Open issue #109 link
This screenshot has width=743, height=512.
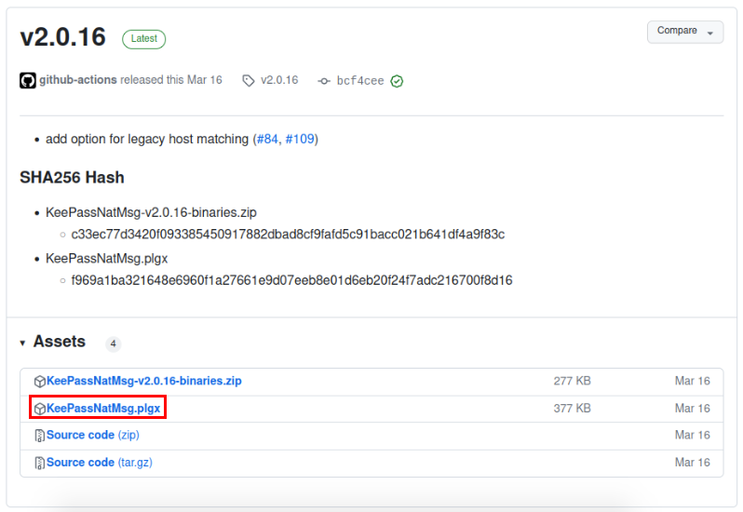pos(300,139)
